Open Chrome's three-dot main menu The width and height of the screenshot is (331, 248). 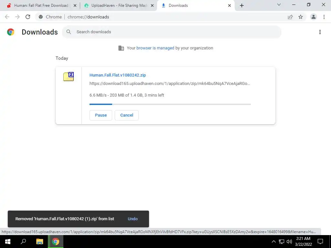324,17
